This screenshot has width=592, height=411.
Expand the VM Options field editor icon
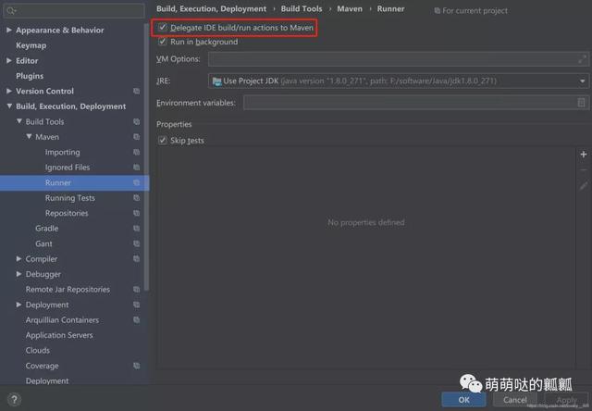coord(582,59)
